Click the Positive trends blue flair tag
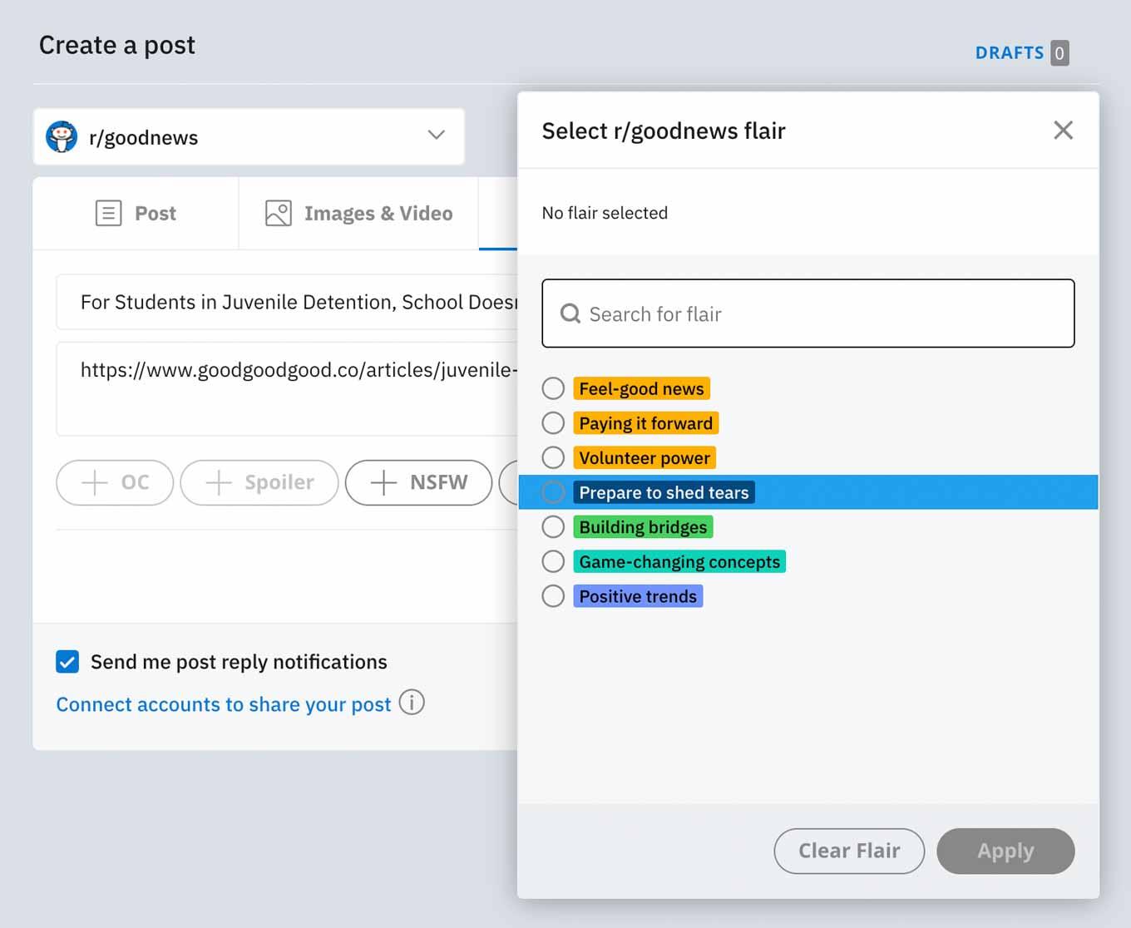The width and height of the screenshot is (1131, 928). pos(638,596)
